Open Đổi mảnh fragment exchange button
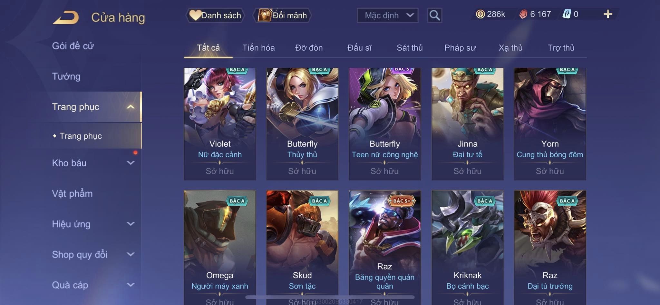Screen dimensions: 660x305 [x=282, y=15]
